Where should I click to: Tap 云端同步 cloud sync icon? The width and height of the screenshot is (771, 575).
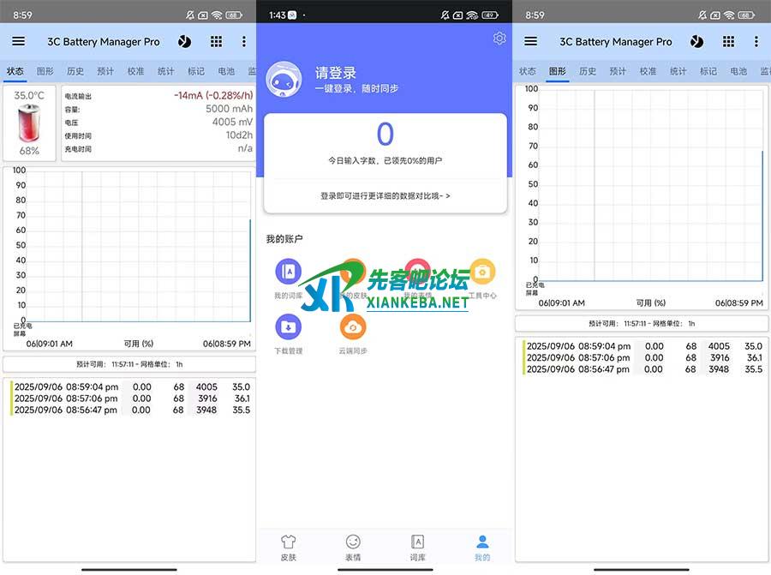coord(353,326)
